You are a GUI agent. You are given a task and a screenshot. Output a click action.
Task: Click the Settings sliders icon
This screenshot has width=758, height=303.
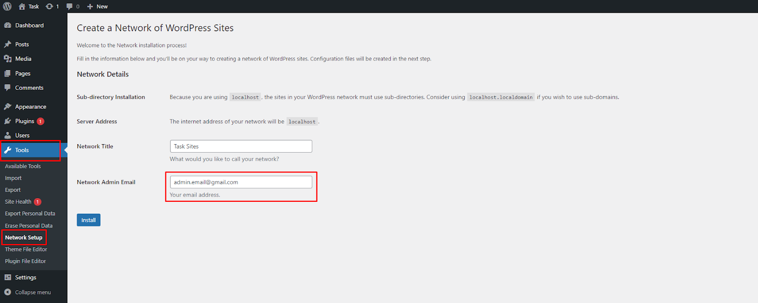click(x=8, y=277)
